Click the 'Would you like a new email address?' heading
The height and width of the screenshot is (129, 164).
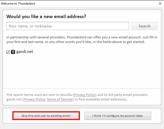click(x=46, y=16)
